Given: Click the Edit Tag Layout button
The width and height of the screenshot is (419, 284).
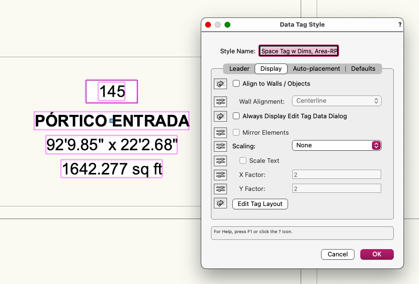Looking at the screenshot, I should pyautogui.click(x=260, y=204).
